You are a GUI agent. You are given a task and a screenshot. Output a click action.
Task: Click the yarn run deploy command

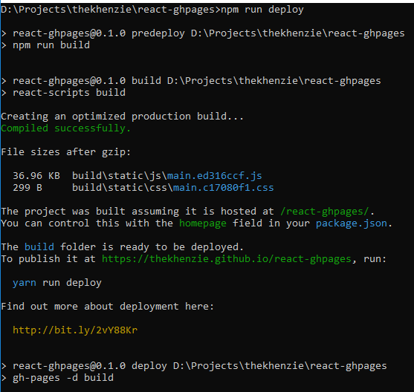tap(57, 283)
